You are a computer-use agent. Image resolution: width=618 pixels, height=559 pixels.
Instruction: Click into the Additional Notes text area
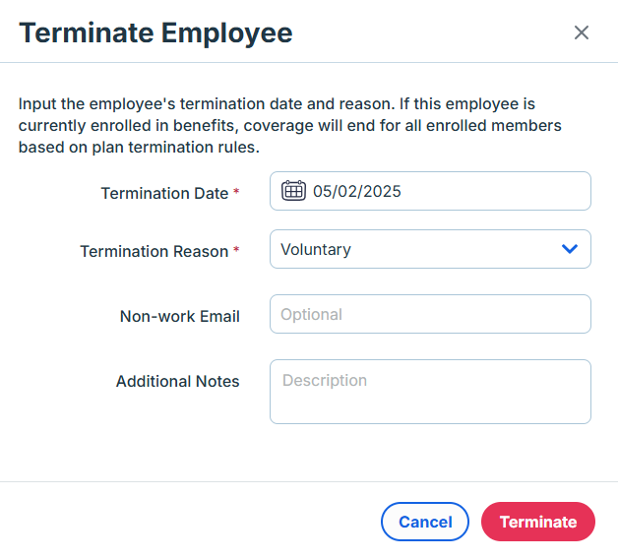[x=430, y=392]
